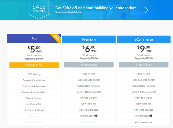The width and height of the screenshot is (173, 128).
Task: Click Customizable Templates in Pro column
Action: 34,86
